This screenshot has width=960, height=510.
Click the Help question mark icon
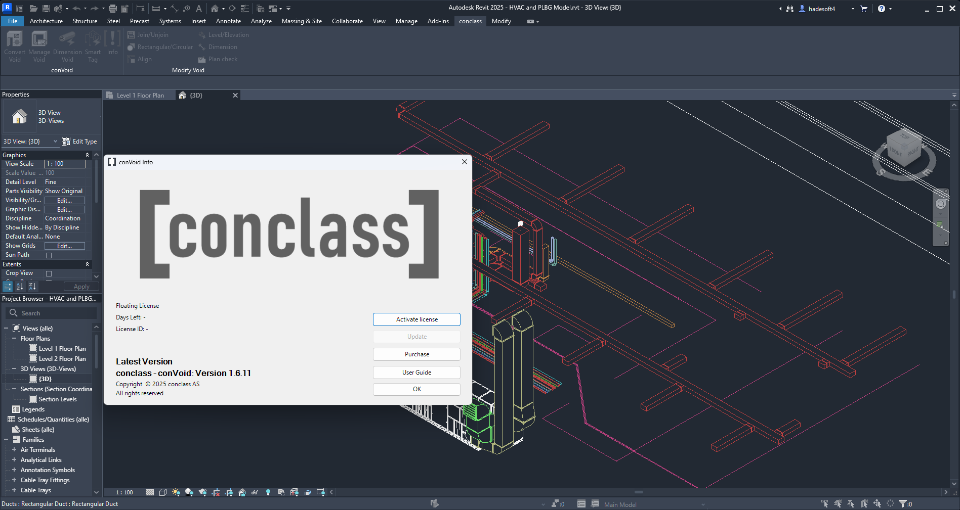882,9
